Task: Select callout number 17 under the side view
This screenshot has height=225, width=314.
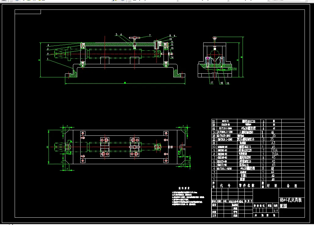Action: [212, 83]
